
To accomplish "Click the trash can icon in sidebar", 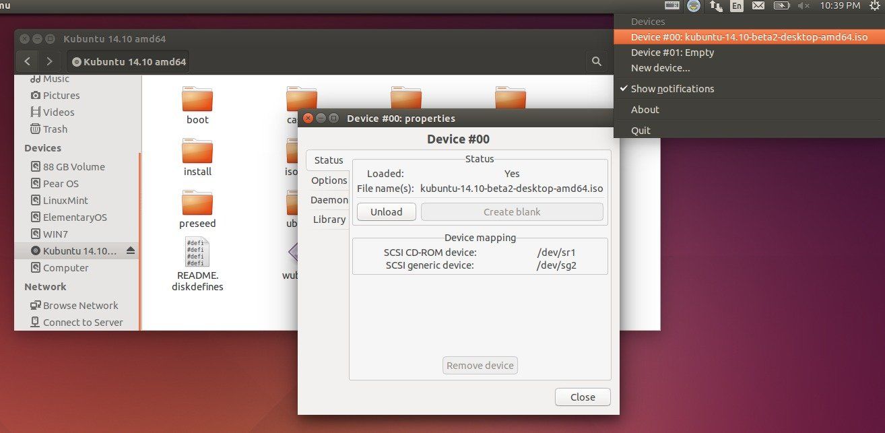I will (x=36, y=129).
